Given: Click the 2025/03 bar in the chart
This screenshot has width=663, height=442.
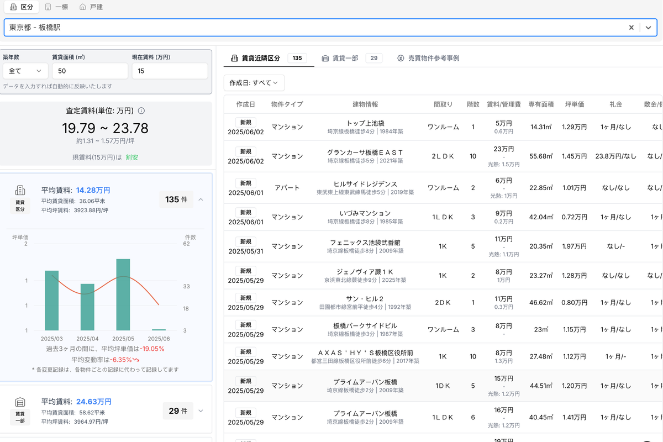Looking at the screenshot, I should pyautogui.click(x=52, y=301).
